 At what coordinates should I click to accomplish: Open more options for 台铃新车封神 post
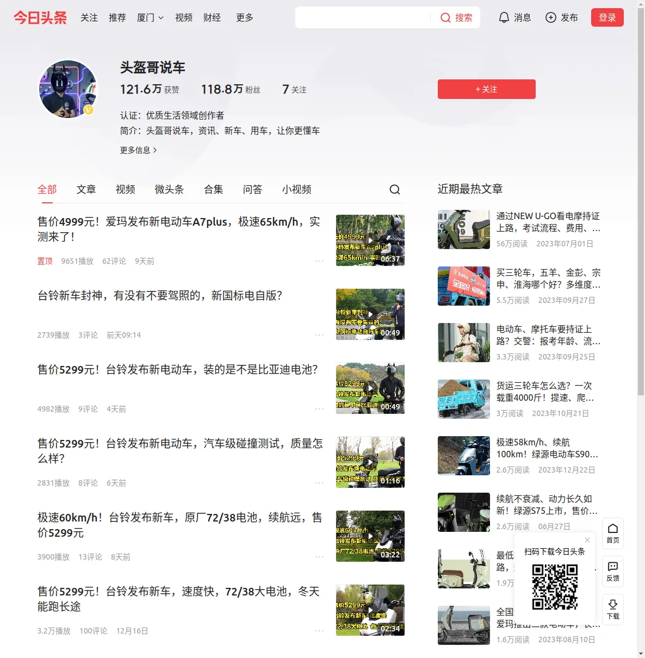(x=319, y=335)
